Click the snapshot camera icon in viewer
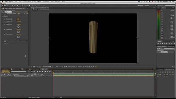 point(50,67)
